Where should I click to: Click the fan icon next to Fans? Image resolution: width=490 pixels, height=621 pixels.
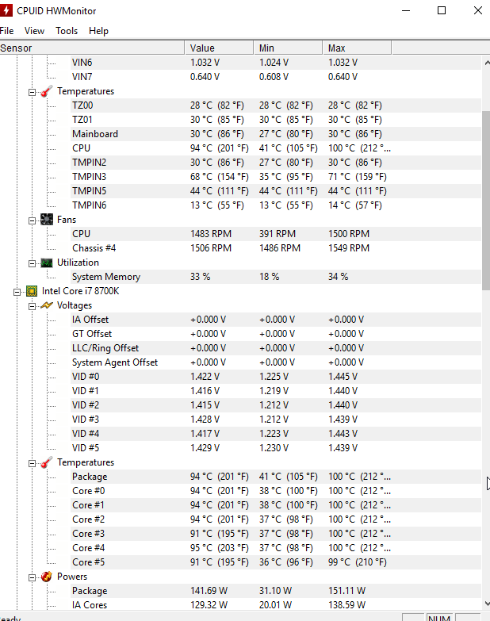(47, 220)
